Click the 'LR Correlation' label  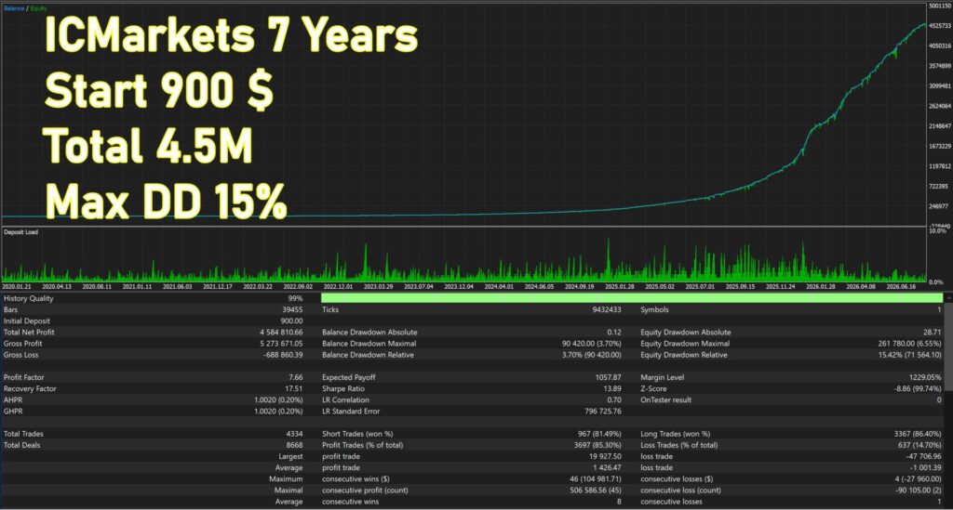click(x=345, y=400)
